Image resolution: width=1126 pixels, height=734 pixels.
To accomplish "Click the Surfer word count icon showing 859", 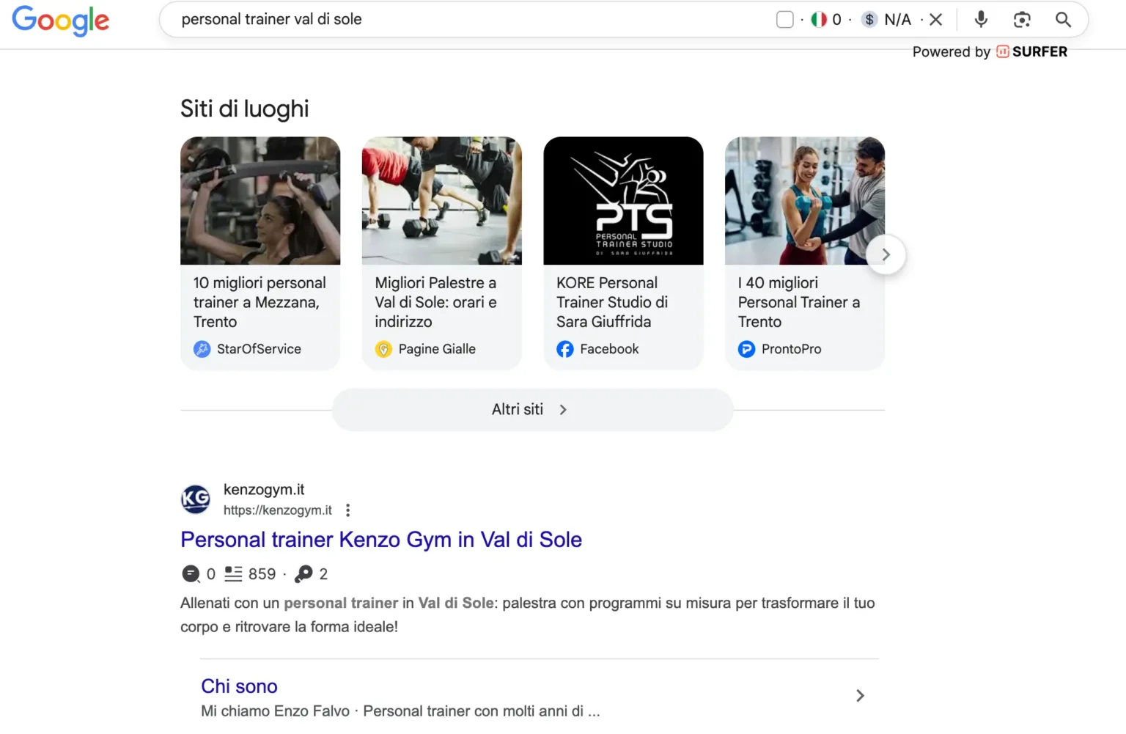I will (x=233, y=573).
